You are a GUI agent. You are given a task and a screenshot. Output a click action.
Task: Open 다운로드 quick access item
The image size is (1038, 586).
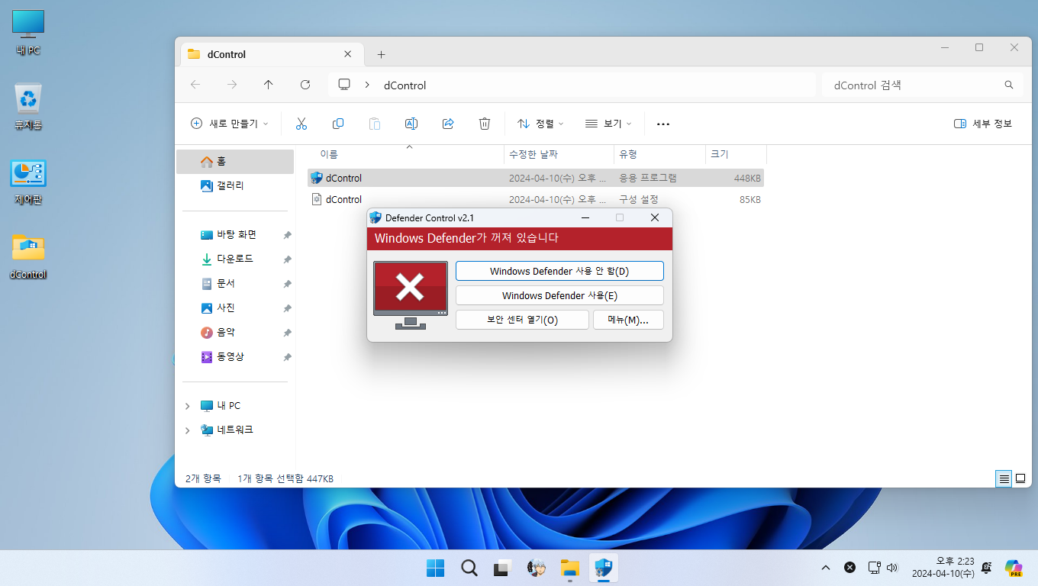(235, 259)
